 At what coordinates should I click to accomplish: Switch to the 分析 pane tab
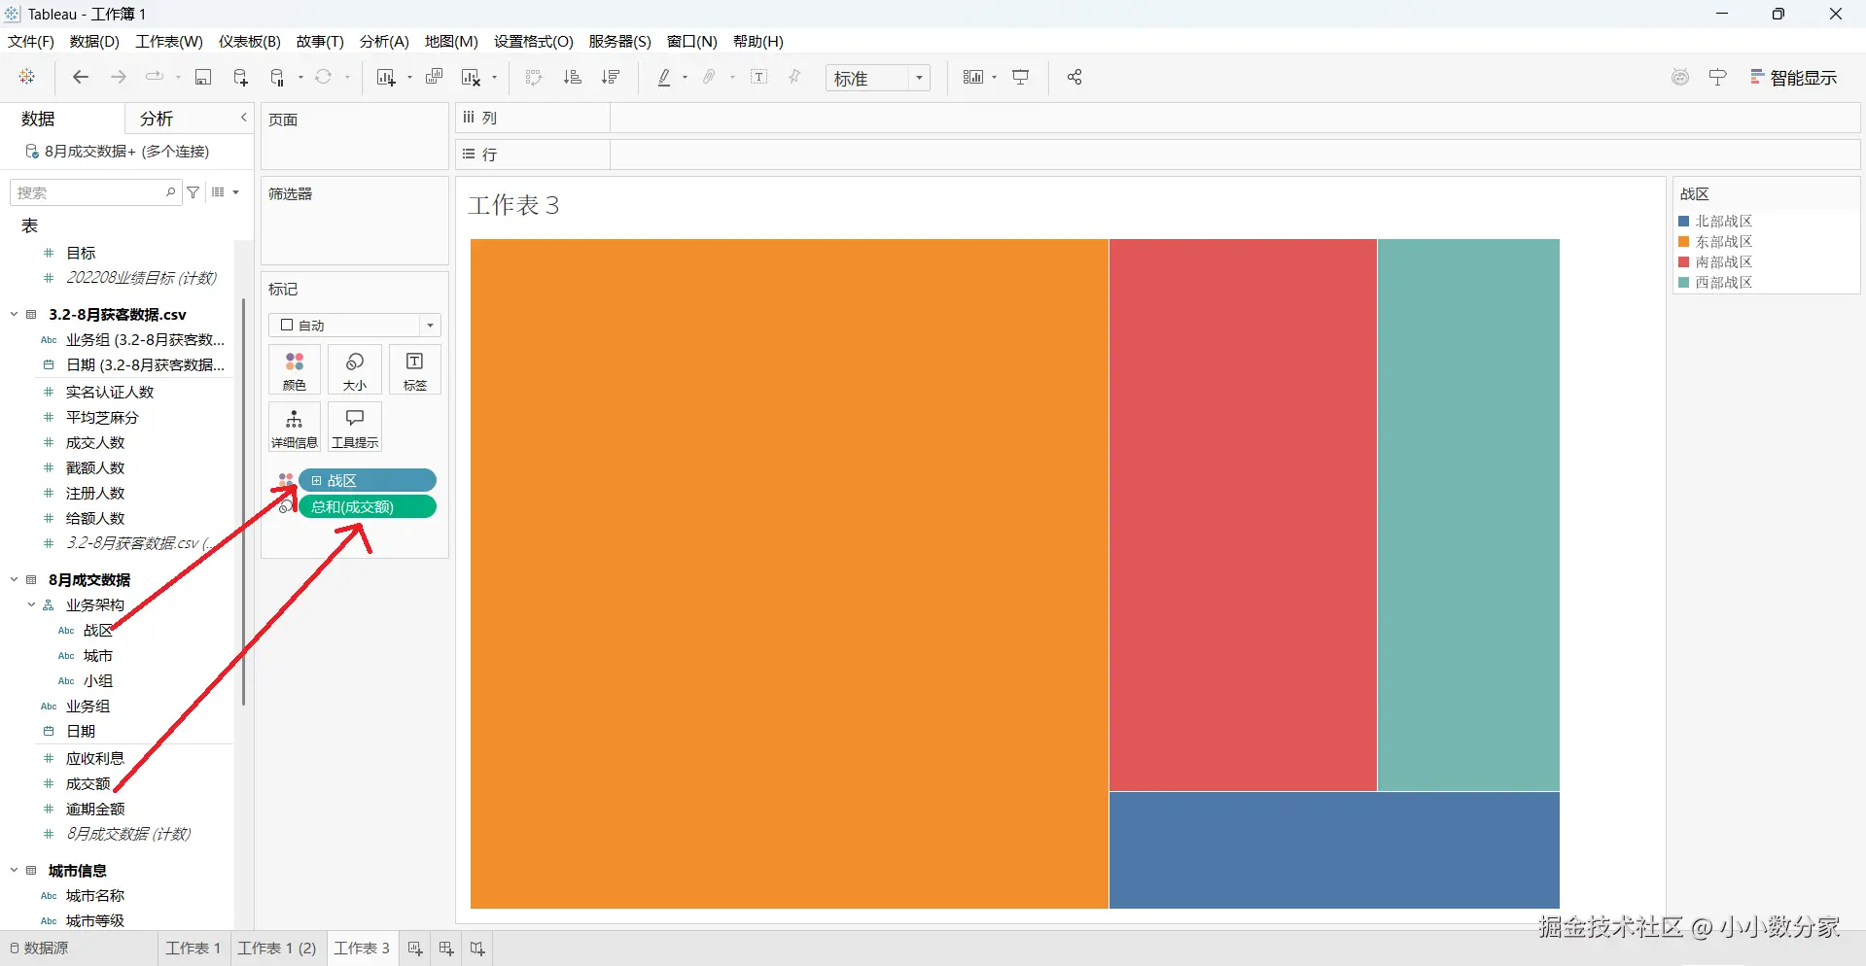[x=157, y=119]
